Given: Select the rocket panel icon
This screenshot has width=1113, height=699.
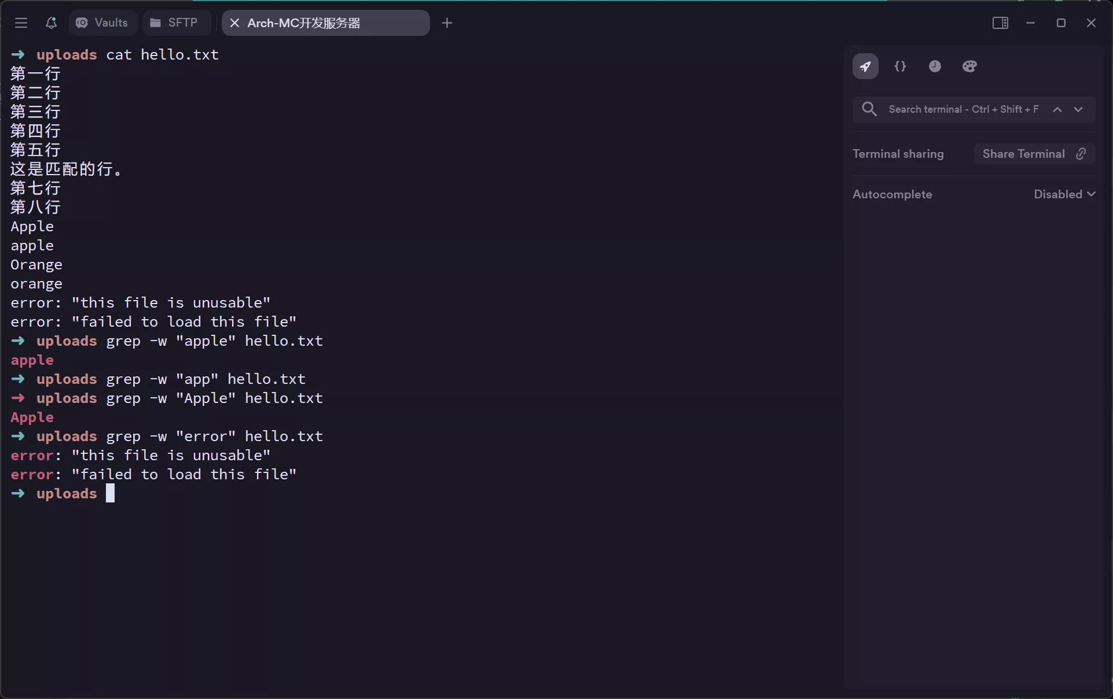Looking at the screenshot, I should coord(865,66).
